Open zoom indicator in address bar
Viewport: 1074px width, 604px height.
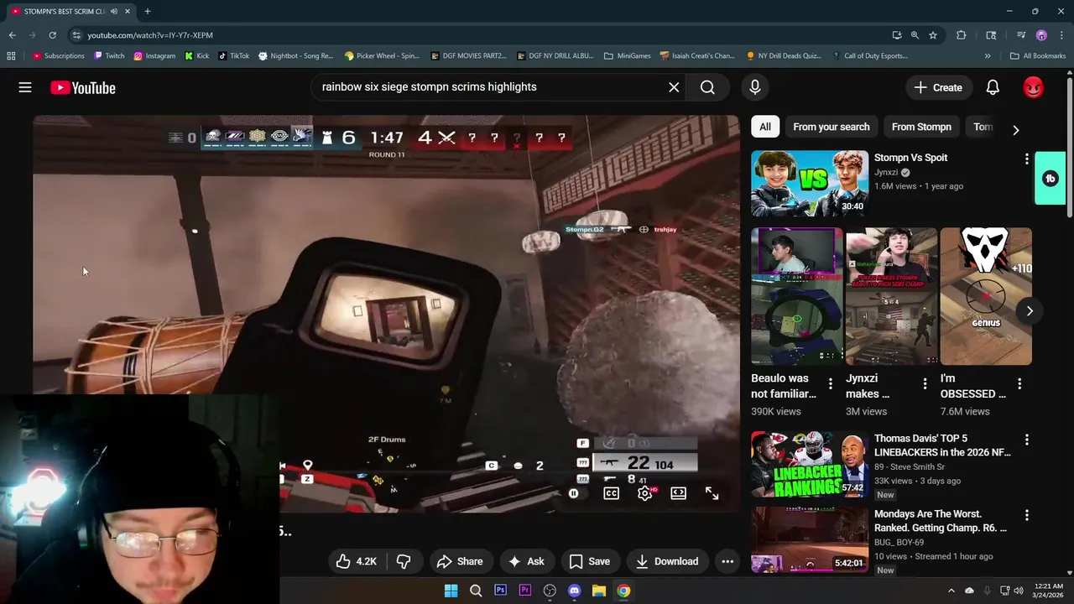coord(915,35)
